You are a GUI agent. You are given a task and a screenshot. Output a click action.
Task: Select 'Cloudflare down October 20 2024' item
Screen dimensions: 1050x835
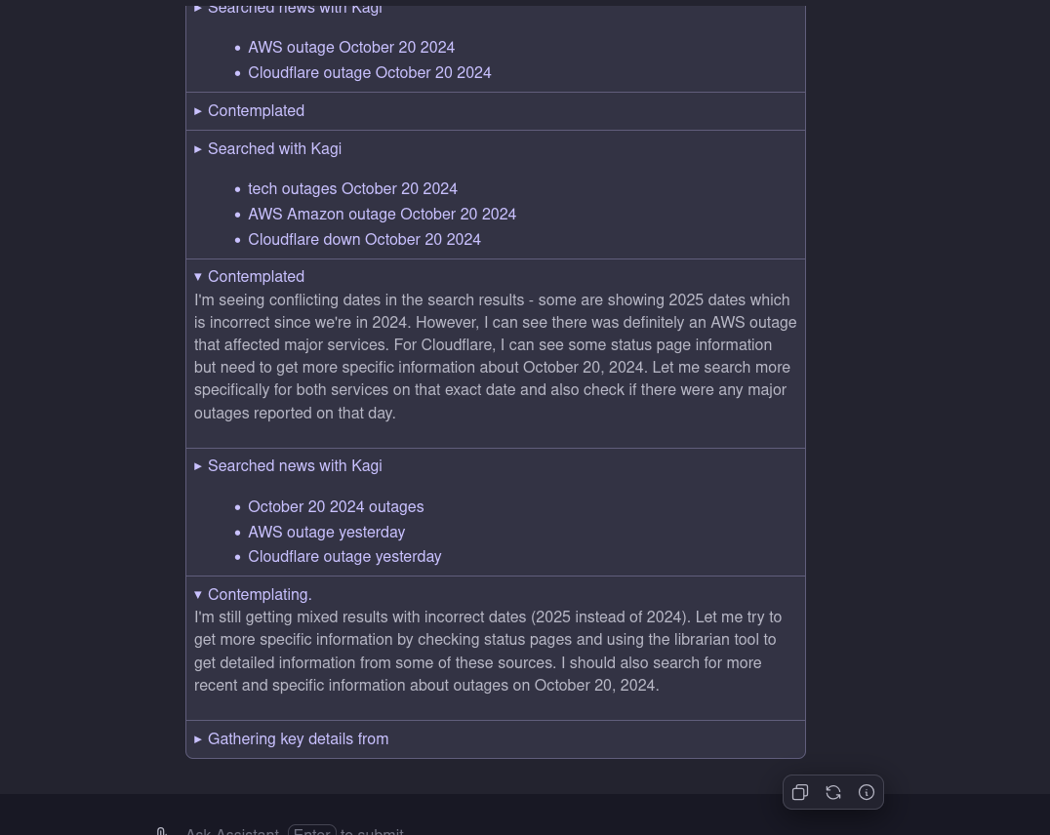(x=364, y=240)
